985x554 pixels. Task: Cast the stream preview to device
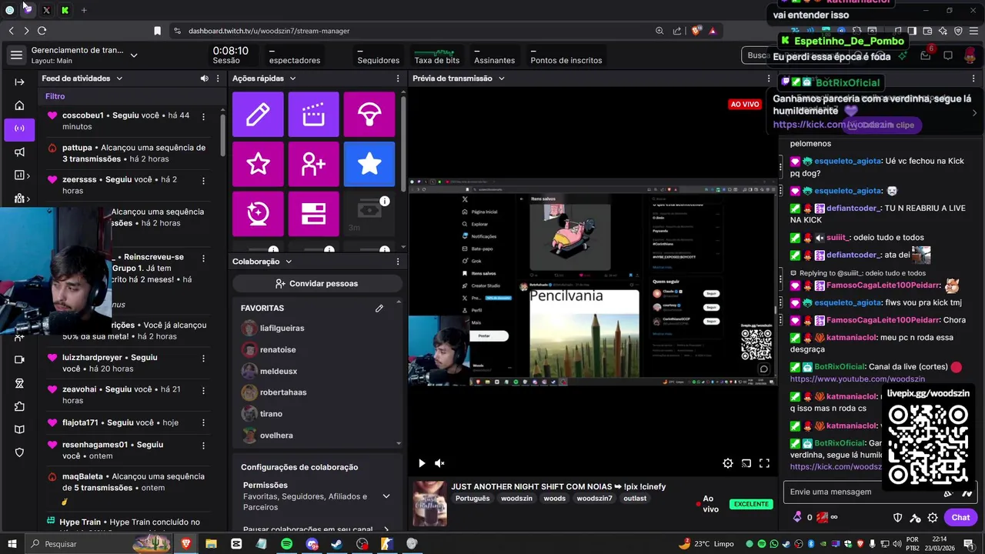click(746, 463)
